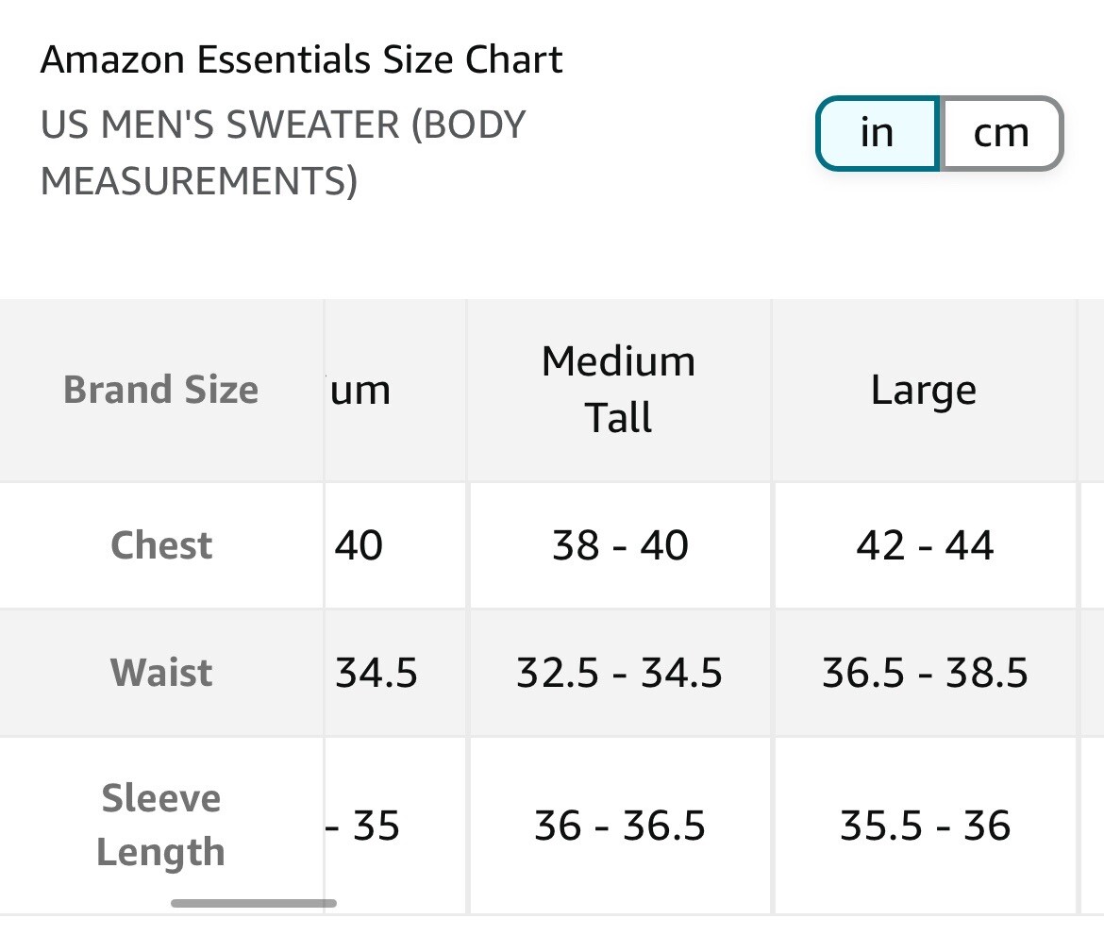Screen dimensions: 1104x935
Task: Click the Large waist 36.5 - 38.5 cell
Action: point(924,673)
